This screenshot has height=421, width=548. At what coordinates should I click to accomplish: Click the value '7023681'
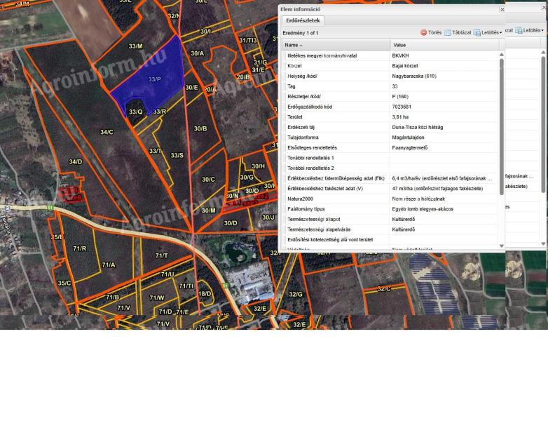point(402,107)
